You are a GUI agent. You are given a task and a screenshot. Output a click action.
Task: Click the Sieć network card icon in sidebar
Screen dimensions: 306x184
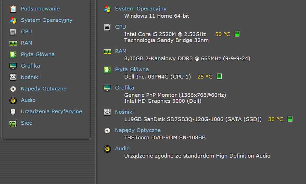(x=13, y=123)
